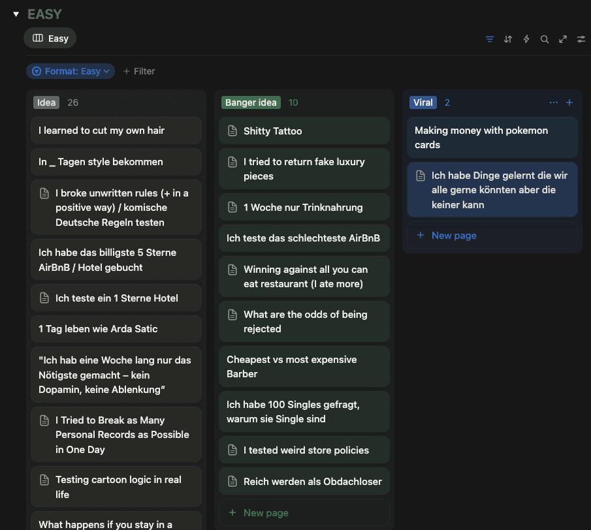Click the Idea column count 26
Screen dimensions: 591x530
72,102
